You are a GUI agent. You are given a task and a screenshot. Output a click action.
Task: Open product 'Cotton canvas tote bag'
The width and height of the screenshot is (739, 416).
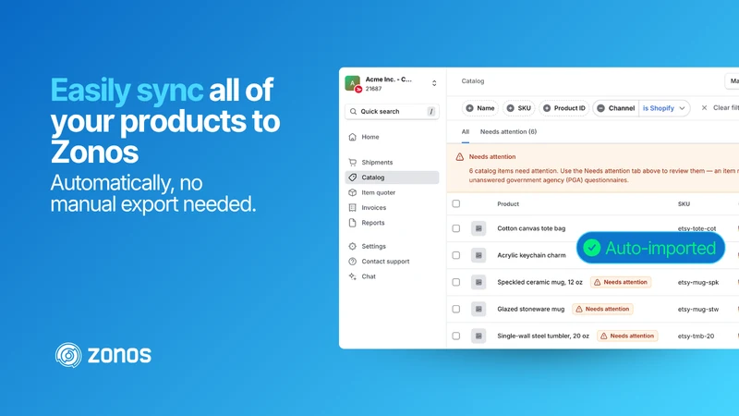click(531, 228)
